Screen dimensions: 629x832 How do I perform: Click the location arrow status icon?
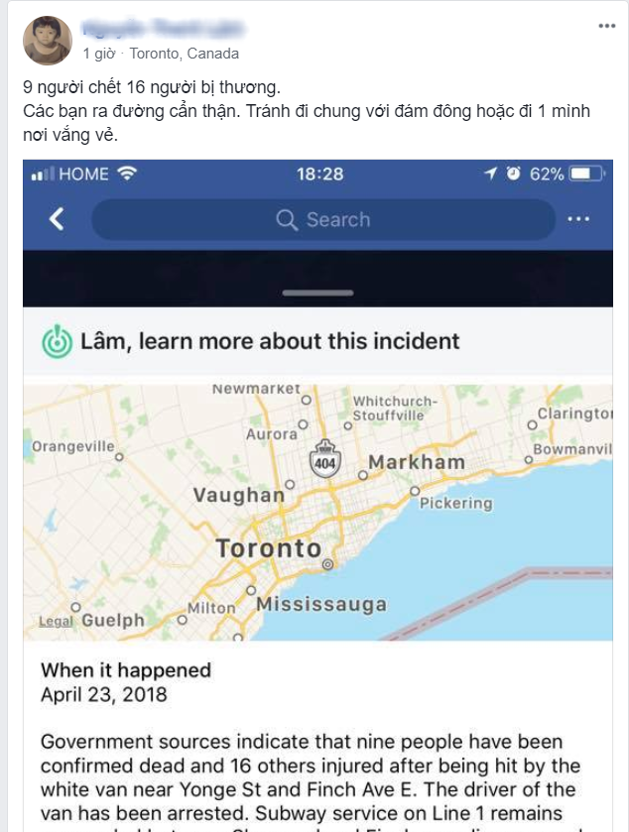point(489,174)
